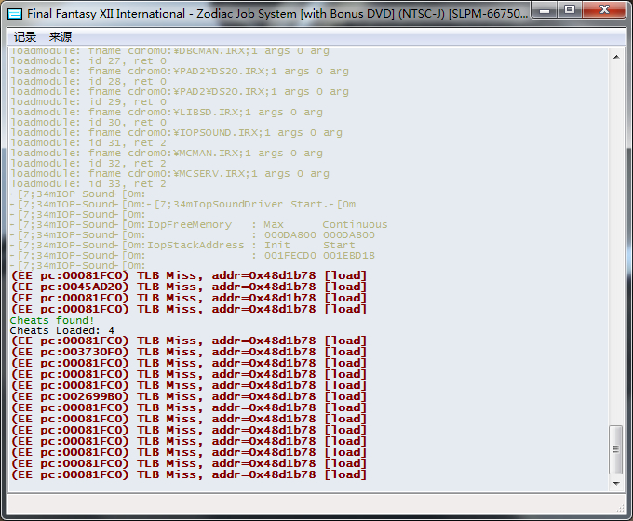Click the loadmodule MCSERV.IRX line
The width and height of the screenshot is (633, 521).
tap(170, 174)
